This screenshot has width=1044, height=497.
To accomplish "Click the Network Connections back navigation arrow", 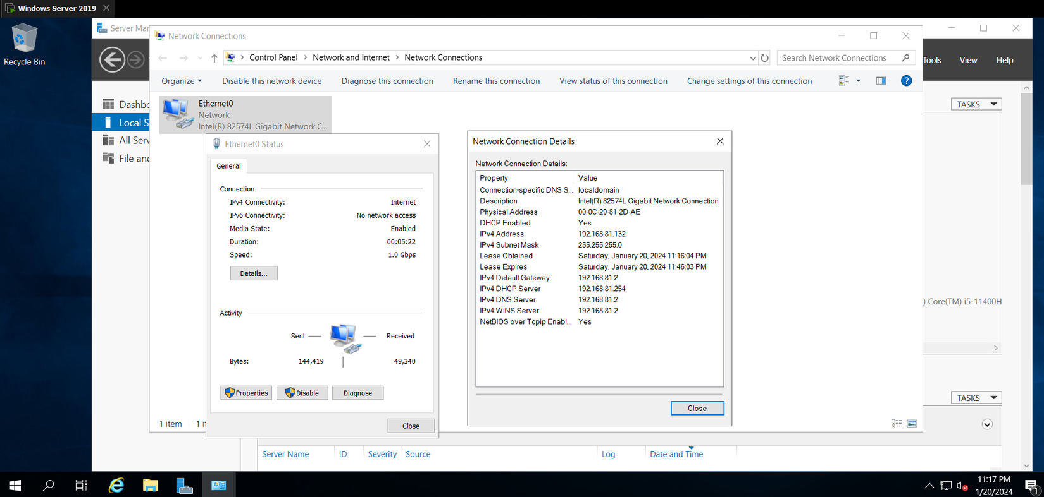I will tap(163, 58).
